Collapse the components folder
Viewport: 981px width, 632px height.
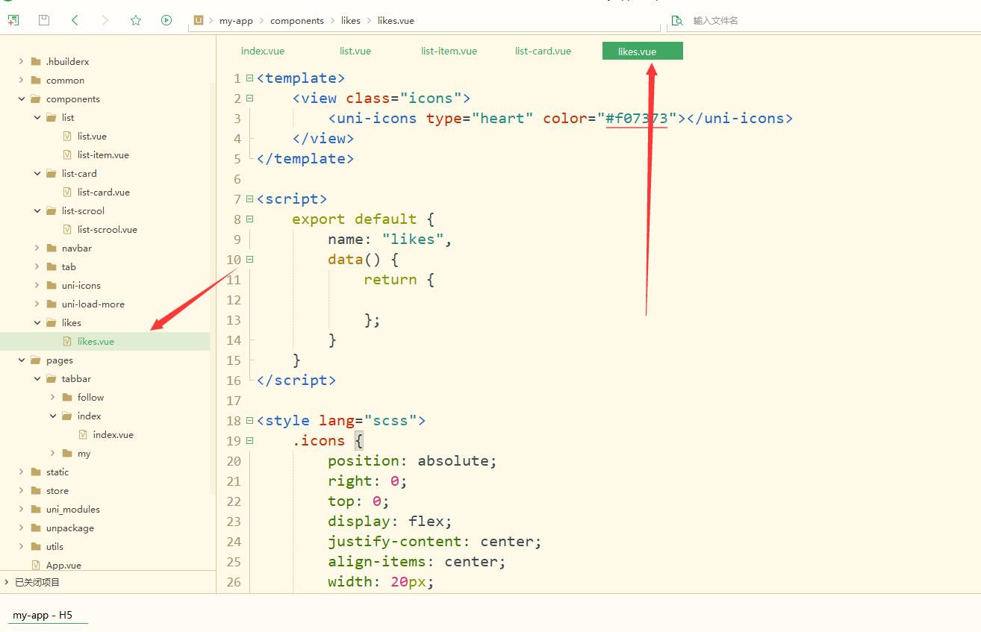click(x=22, y=98)
